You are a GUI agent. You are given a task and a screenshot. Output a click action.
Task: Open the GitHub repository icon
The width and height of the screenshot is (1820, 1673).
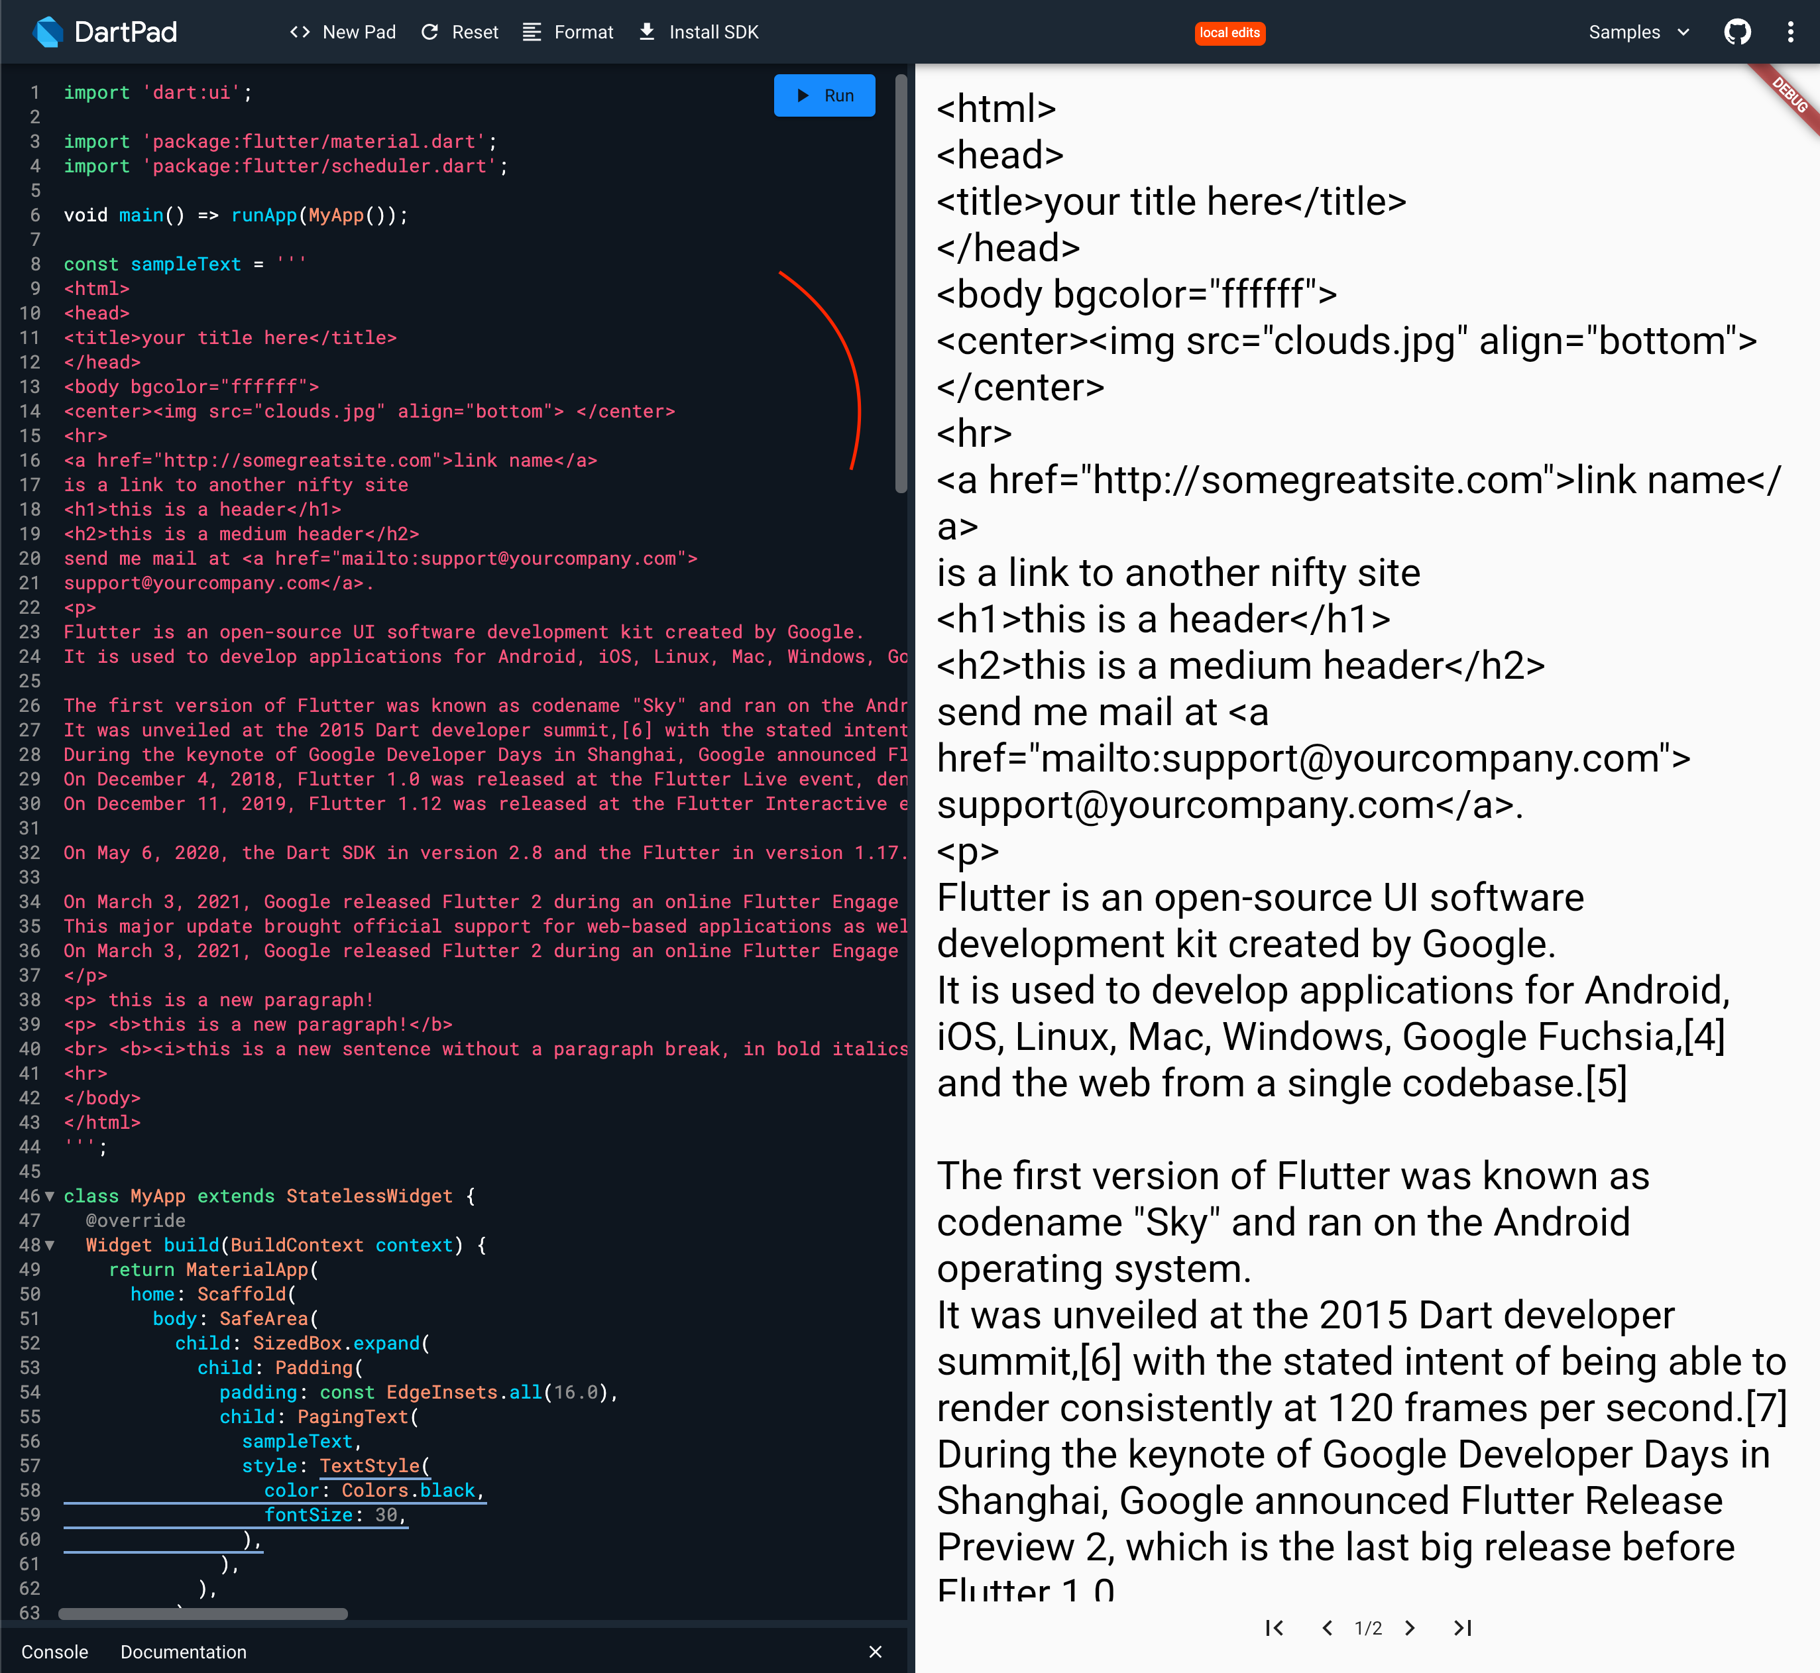[x=1738, y=32]
